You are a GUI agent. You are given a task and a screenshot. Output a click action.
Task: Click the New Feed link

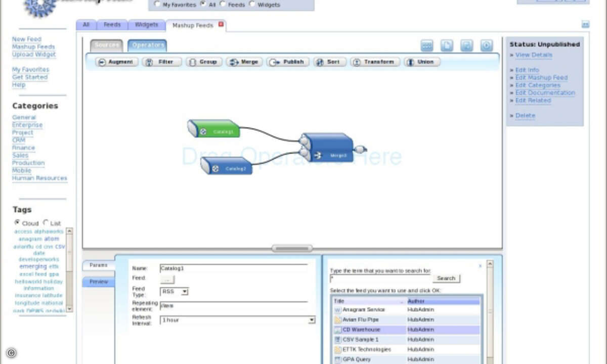tap(27, 39)
